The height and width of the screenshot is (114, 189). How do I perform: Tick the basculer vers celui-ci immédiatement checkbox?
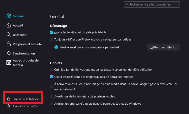pyautogui.click(x=52, y=86)
